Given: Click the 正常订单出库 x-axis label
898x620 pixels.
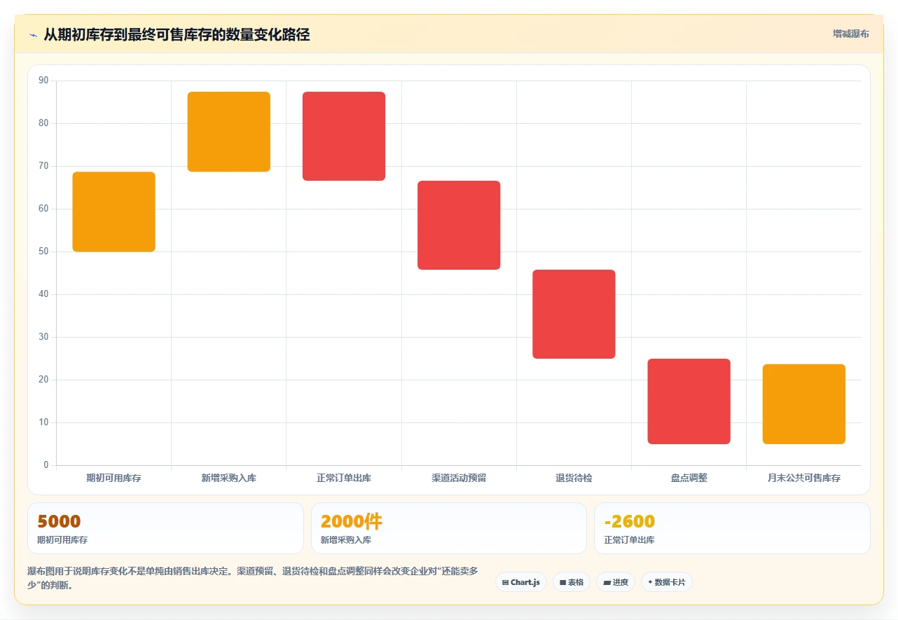Looking at the screenshot, I should (x=344, y=478).
